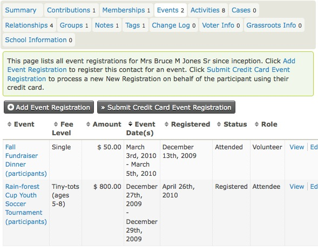The height and width of the screenshot is (251, 318).
Task: Sort by Registered column arrows
Action: point(166,124)
